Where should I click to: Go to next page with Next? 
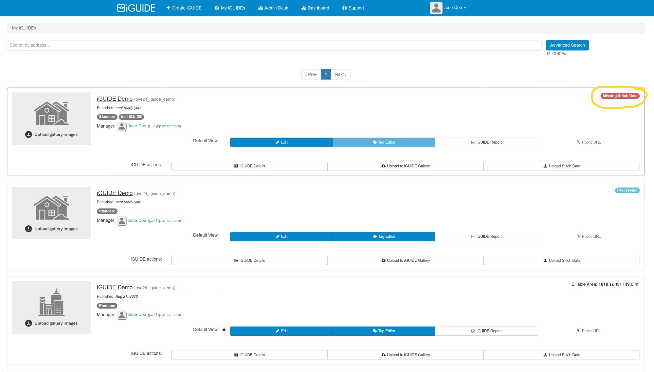[340, 74]
